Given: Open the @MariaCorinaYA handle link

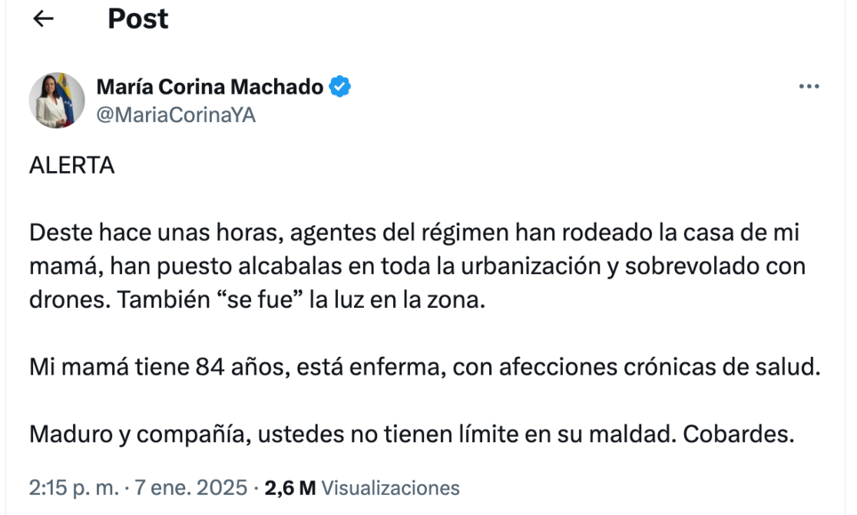Looking at the screenshot, I should (x=175, y=115).
